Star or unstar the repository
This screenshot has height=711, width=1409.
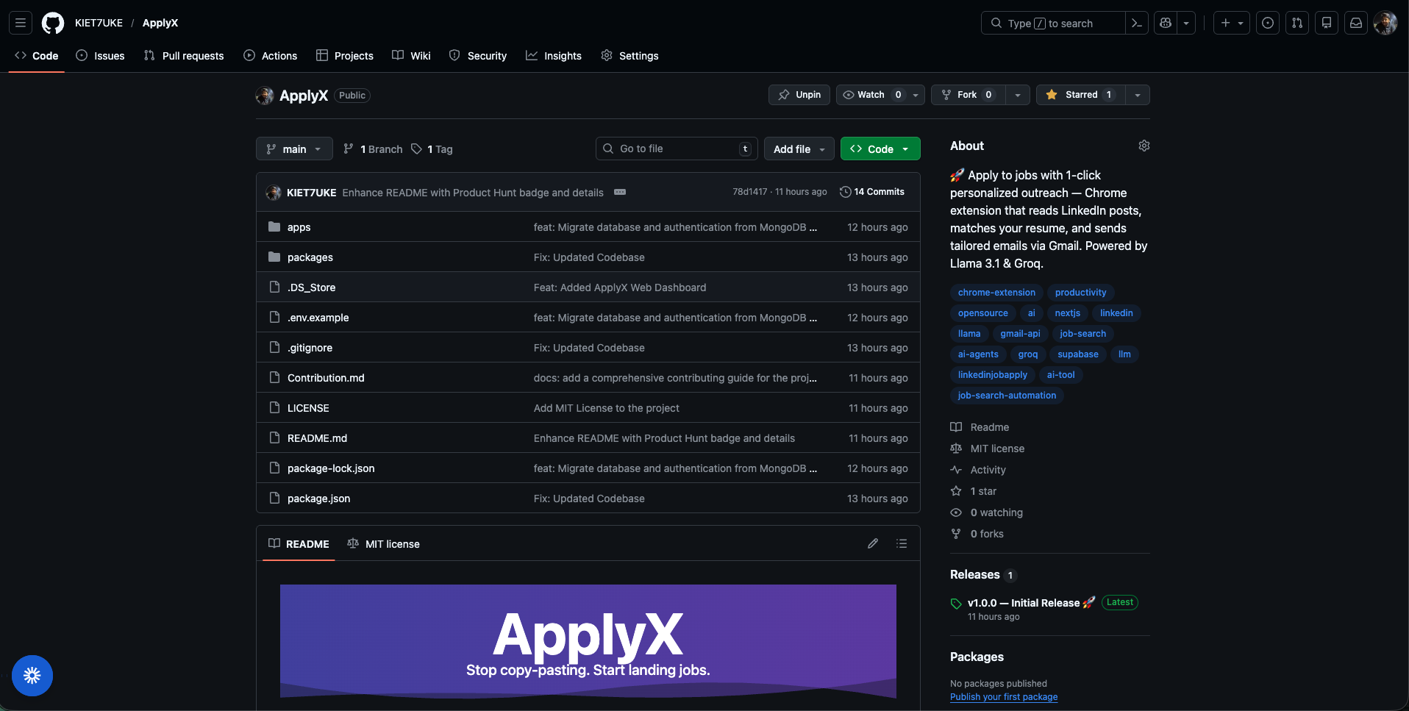(1079, 95)
